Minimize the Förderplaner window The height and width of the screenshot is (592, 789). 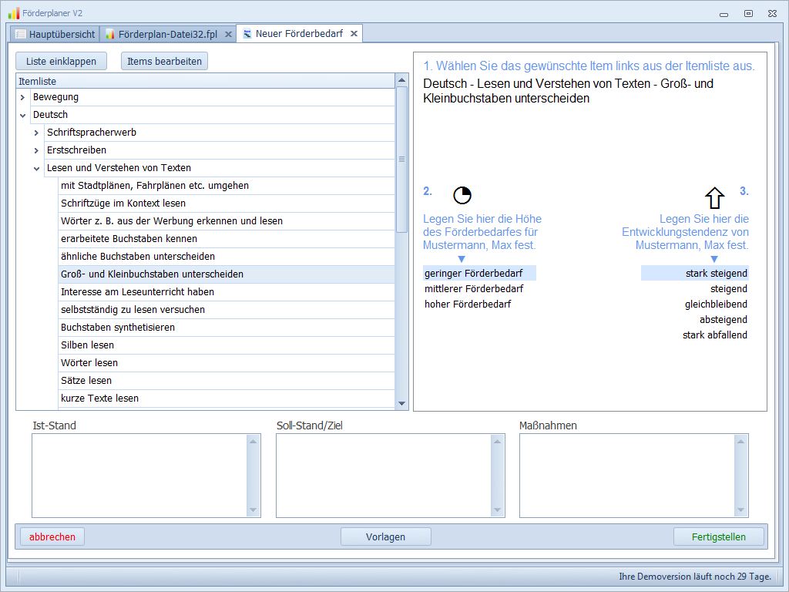(x=724, y=14)
